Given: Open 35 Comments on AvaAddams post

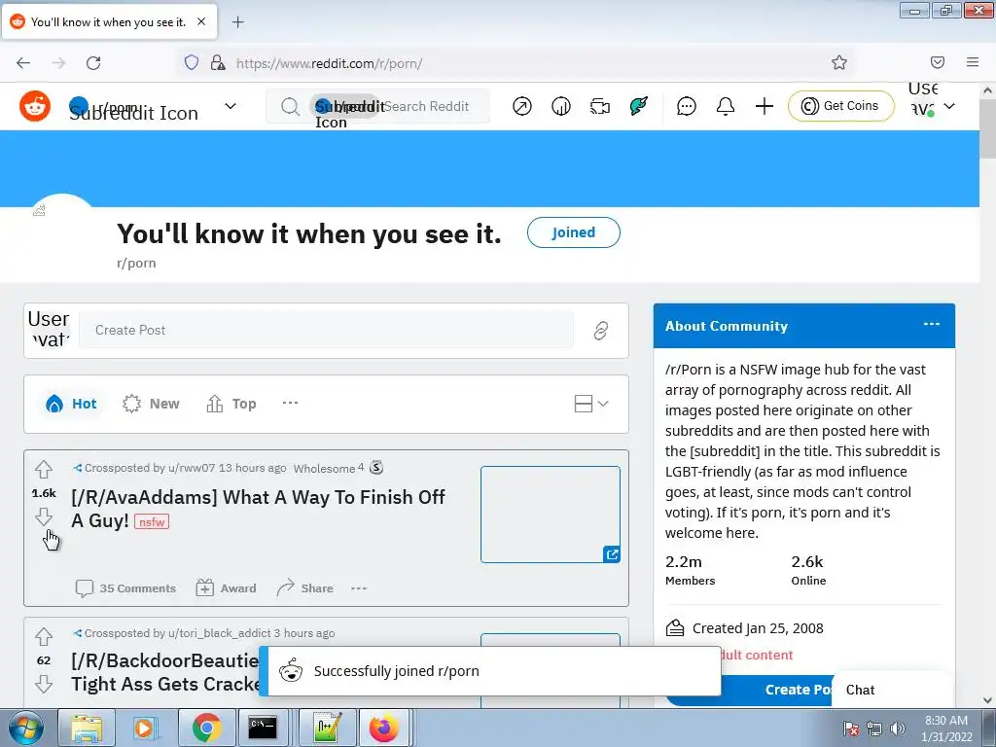Looking at the screenshot, I should click(x=125, y=588).
